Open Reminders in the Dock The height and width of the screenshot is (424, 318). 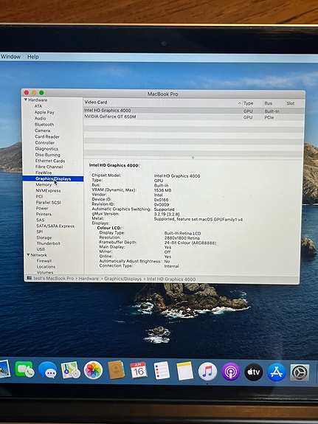click(162, 370)
